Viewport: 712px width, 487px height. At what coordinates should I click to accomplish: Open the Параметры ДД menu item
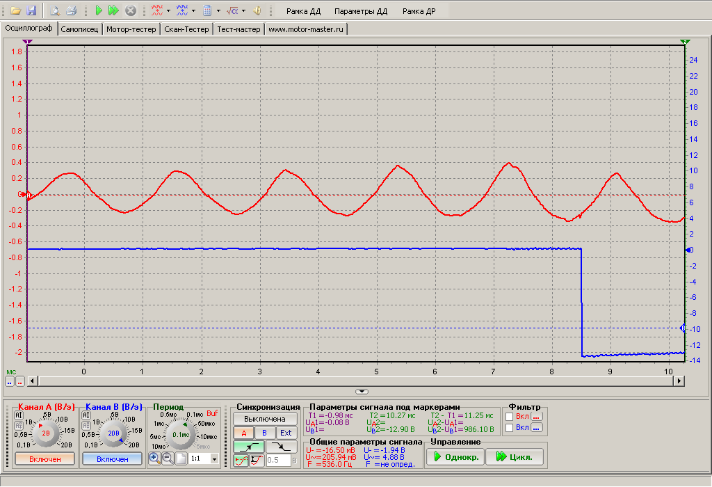[x=360, y=11]
